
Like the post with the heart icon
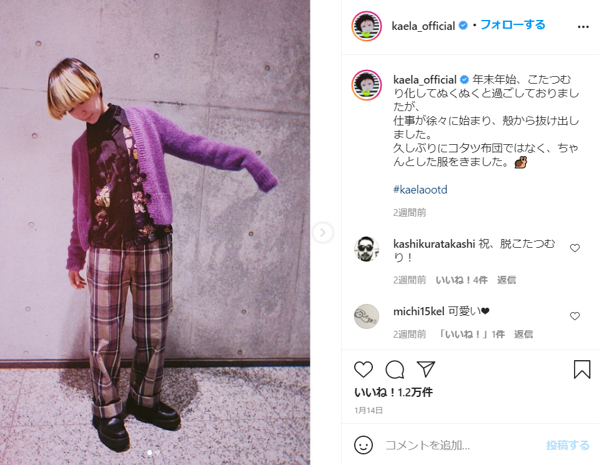pyautogui.click(x=364, y=369)
